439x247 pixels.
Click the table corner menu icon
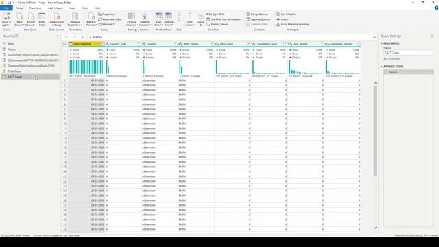[x=64, y=44]
